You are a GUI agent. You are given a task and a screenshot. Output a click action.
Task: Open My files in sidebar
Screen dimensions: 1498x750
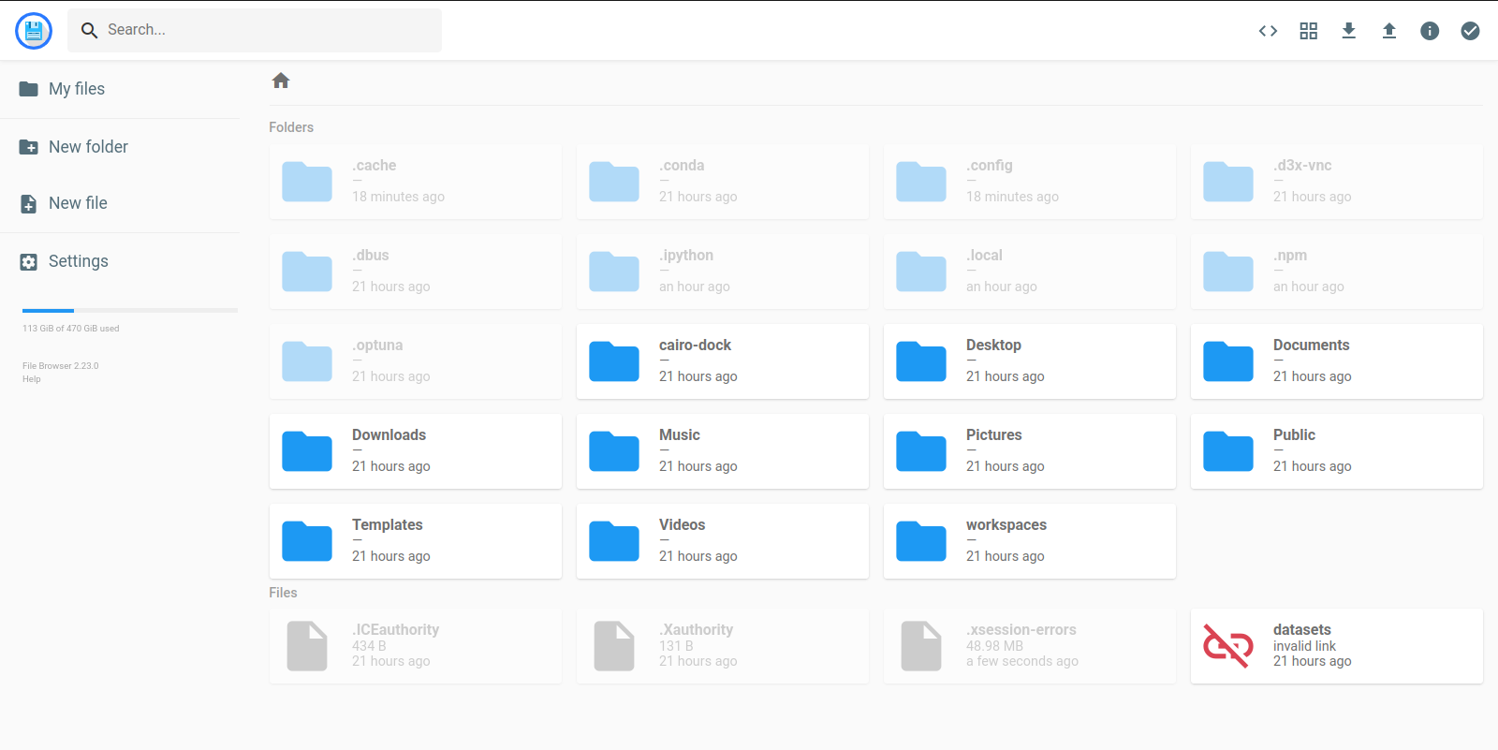pos(77,89)
